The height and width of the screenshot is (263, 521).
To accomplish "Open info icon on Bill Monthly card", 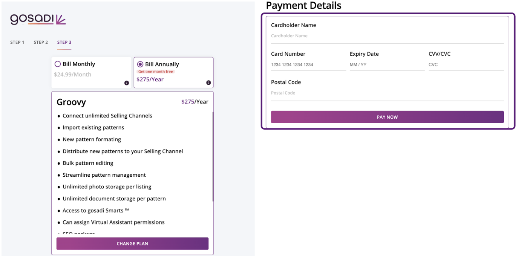I will point(127,83).
